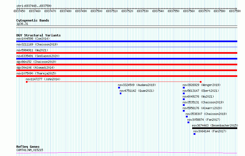Viewport: 245px width, 156px height.
Task: Click the 1p36.31 cytogenetic band label
Action: [22, 24]
